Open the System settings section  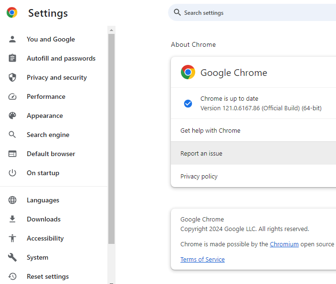coord(37,257)
